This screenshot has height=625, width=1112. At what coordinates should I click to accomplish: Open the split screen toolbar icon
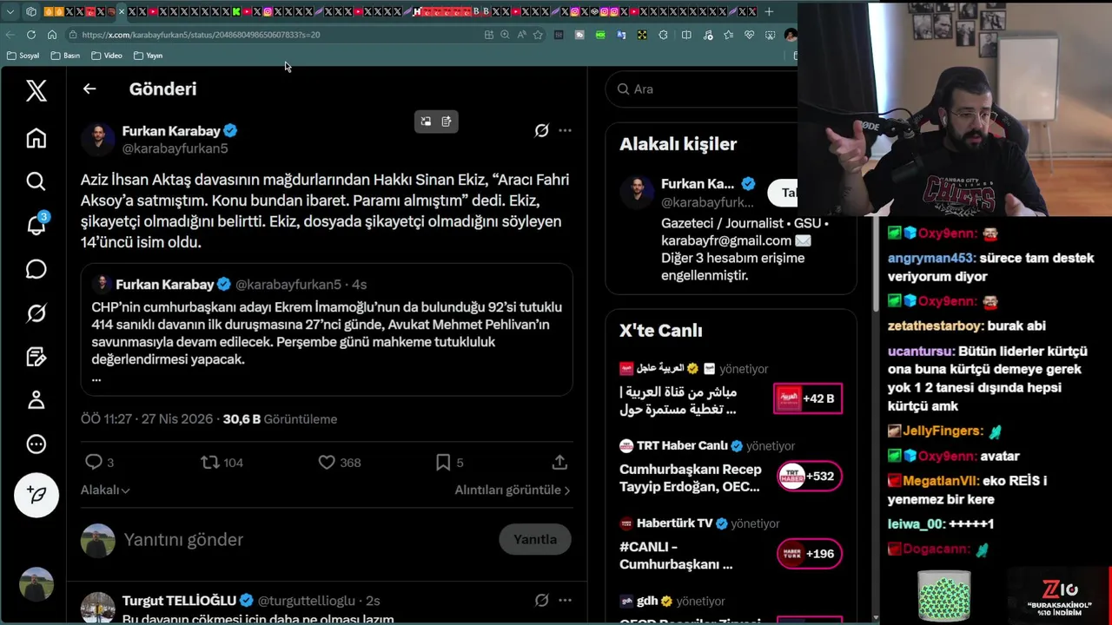[686, 35]
